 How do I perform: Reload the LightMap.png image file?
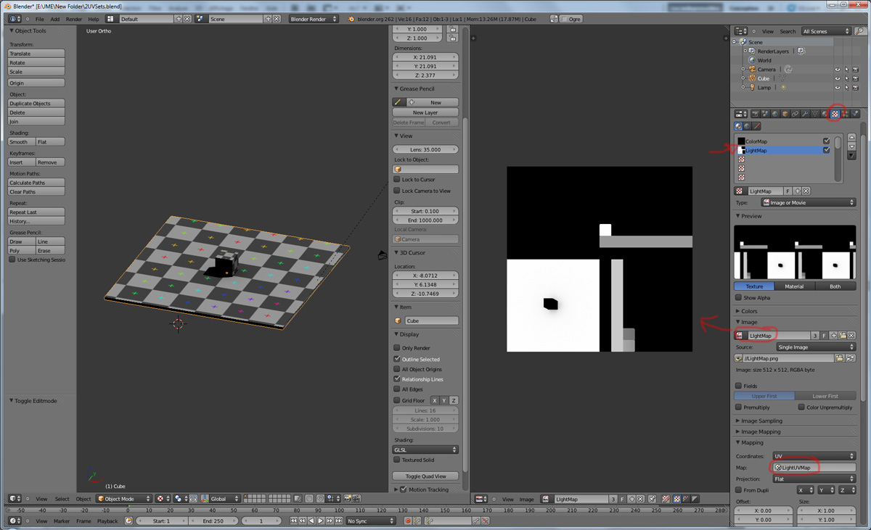click(x=851, y=358)
